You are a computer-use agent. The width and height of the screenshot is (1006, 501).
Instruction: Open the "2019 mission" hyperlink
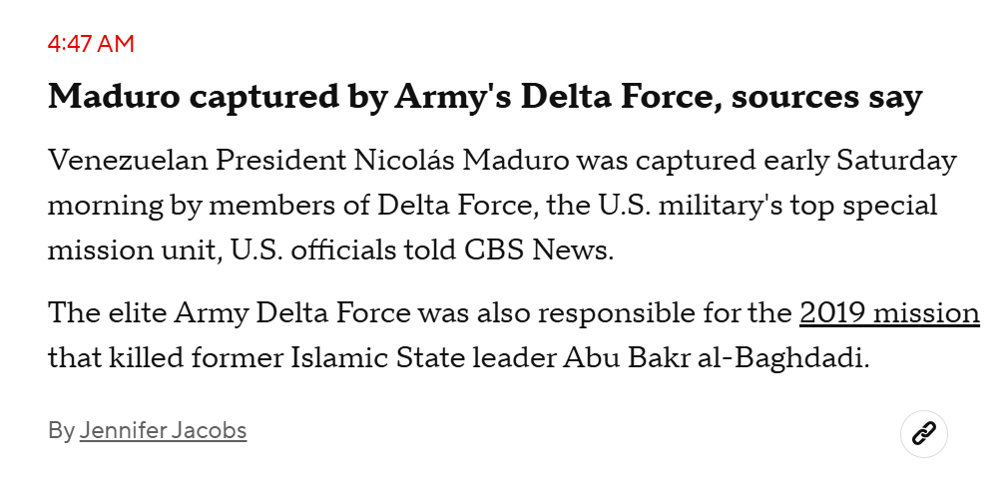[889, 313]
